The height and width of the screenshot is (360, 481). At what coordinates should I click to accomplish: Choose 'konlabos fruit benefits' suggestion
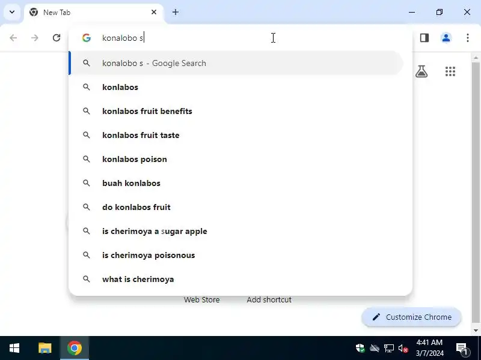tap(236, 111)
